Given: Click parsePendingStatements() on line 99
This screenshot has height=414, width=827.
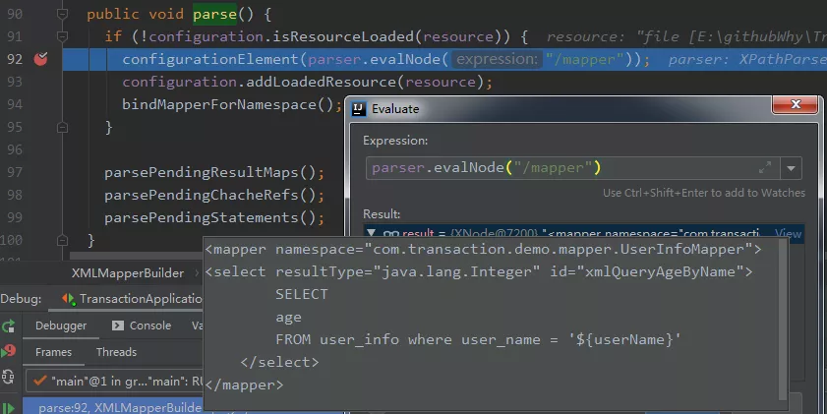Looking at the screenshot, I should click(209, 217).
